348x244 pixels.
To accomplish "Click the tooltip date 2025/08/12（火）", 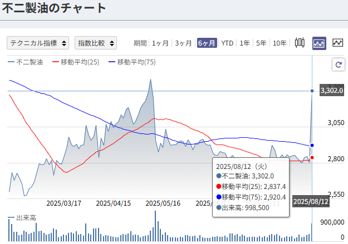I will coord(242,166).
